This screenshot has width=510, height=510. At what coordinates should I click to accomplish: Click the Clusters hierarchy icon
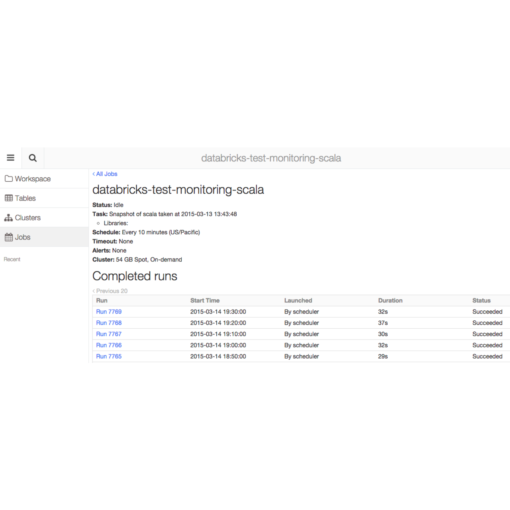click(x=8, y=218)
